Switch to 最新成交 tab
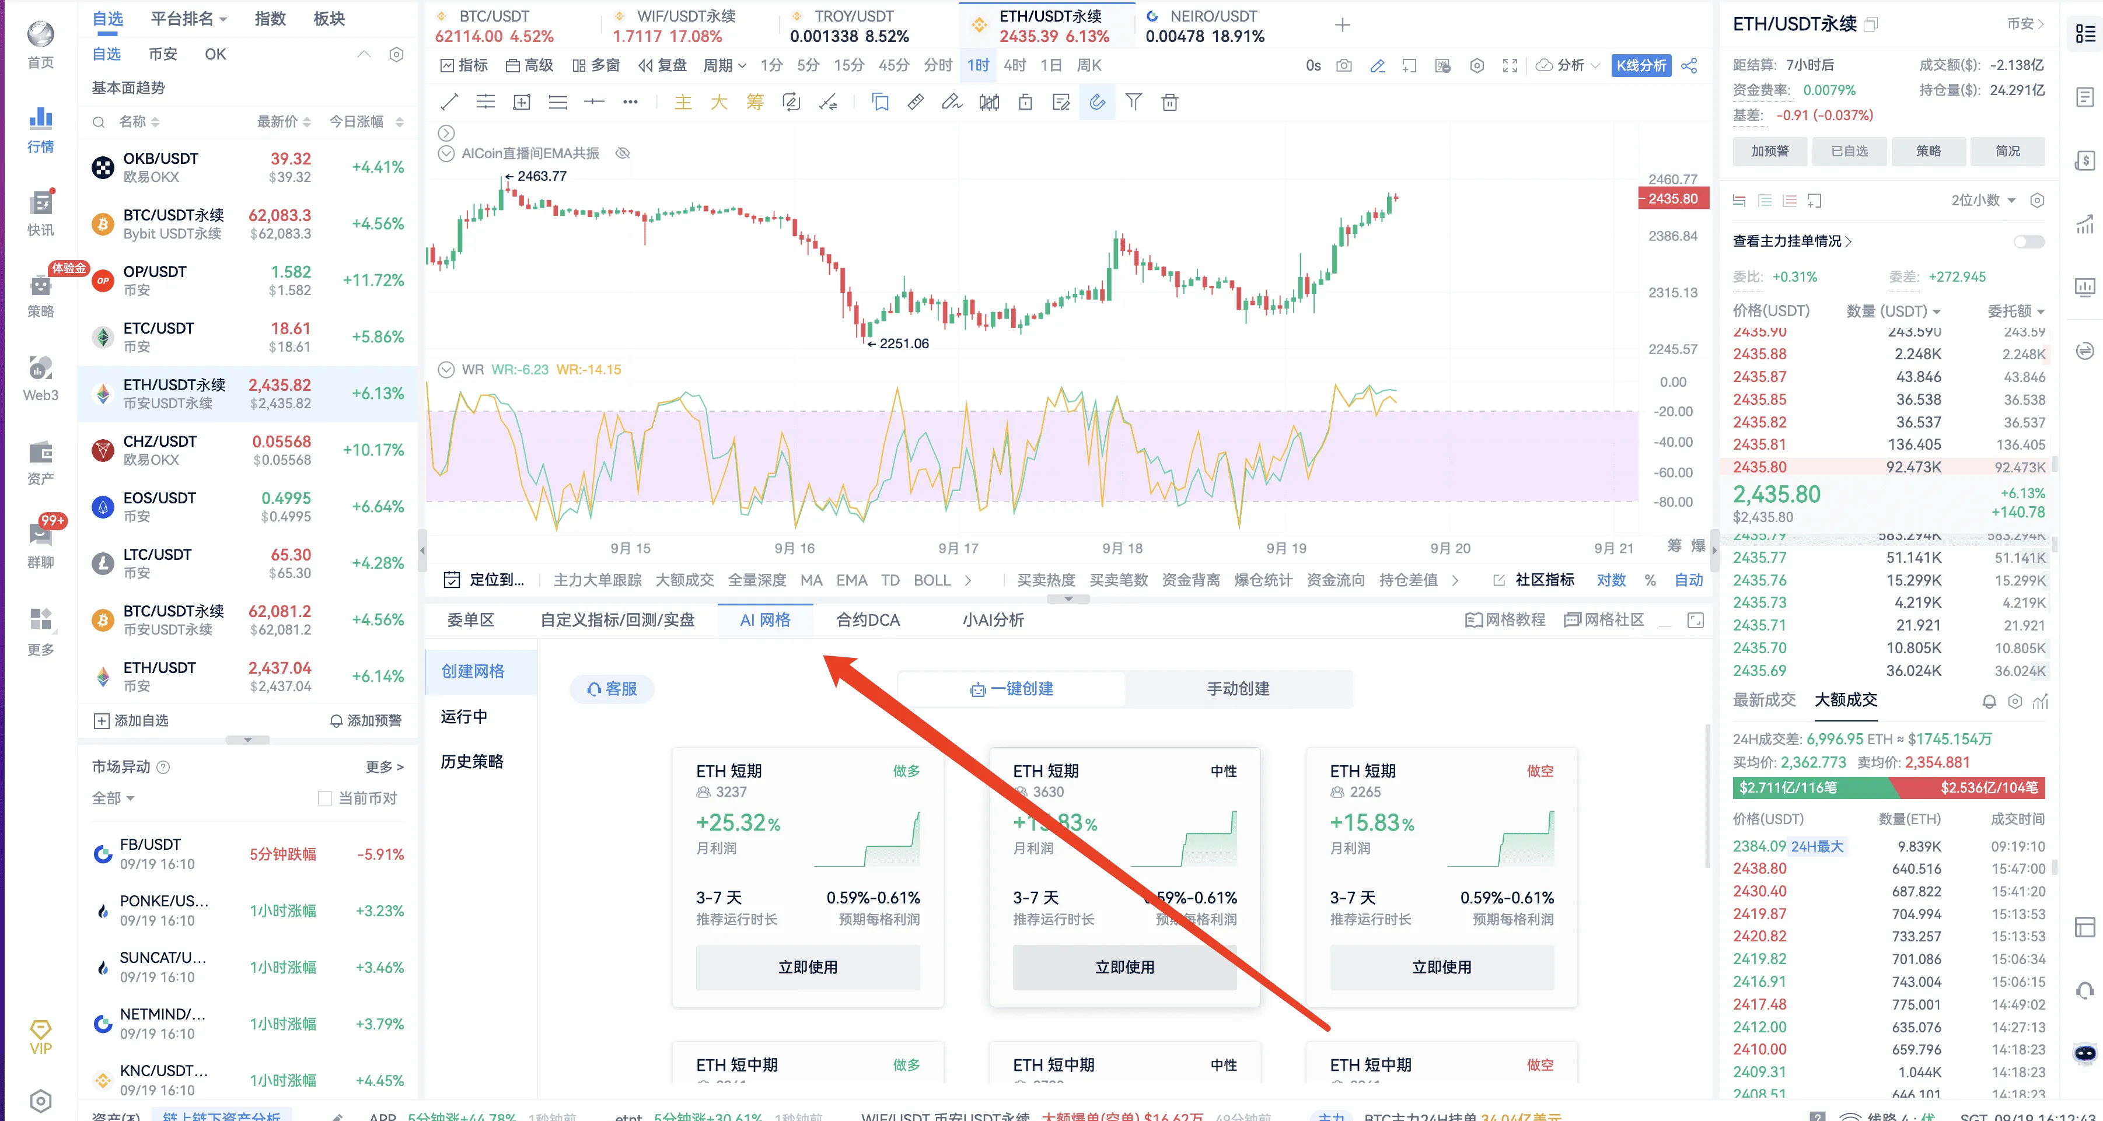This screenshot has height=1121, width=2103. [1764, 700]
